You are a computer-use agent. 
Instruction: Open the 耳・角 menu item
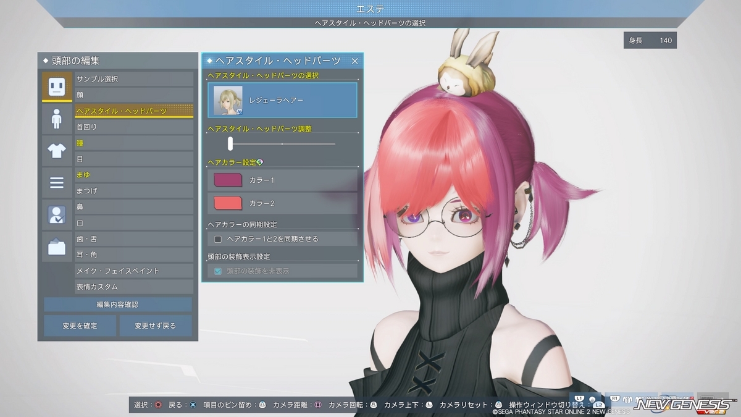134,255
